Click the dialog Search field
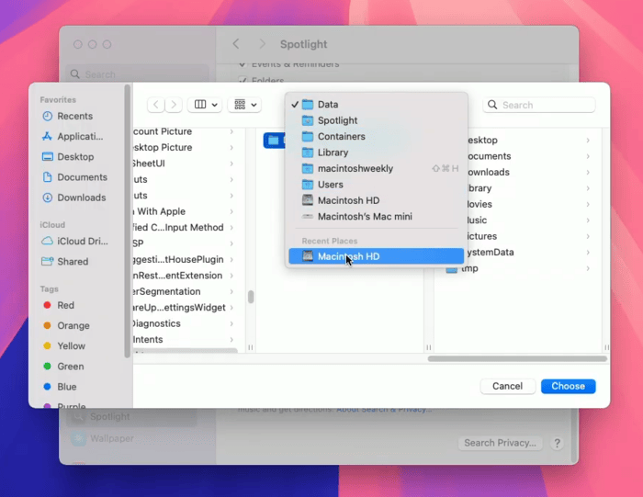Screen dimensions: 643x497 pos(539,105)
